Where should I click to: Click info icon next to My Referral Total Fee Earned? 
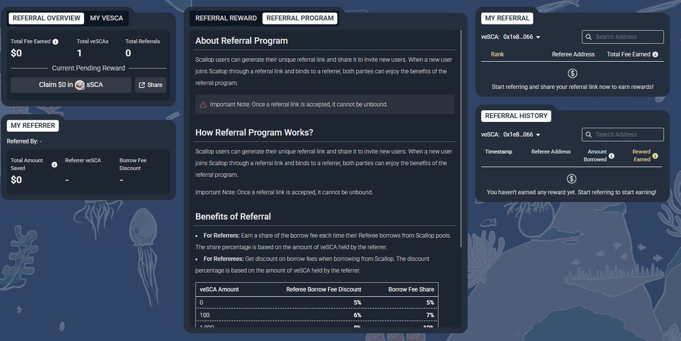coord(655,54)
